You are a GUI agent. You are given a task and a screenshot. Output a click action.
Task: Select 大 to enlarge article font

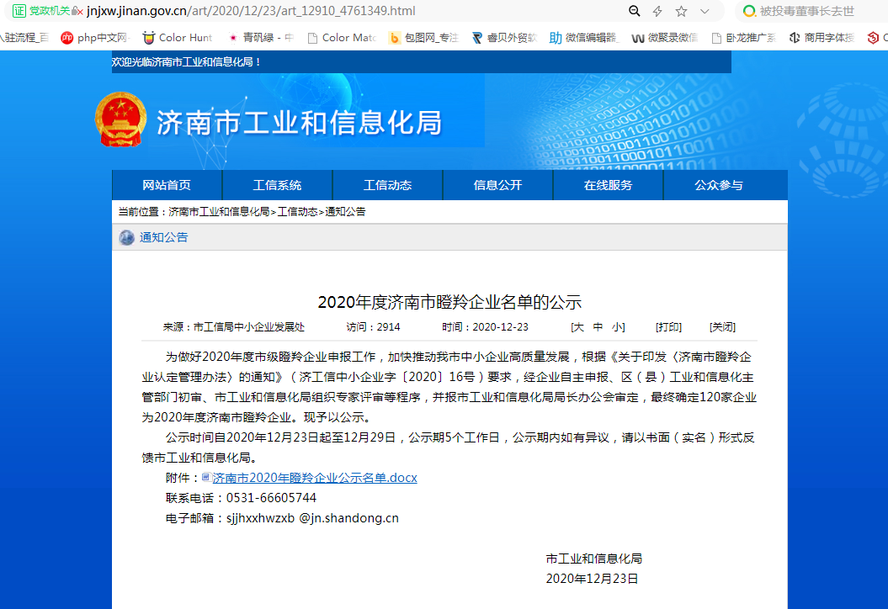[x=578, y=326]
